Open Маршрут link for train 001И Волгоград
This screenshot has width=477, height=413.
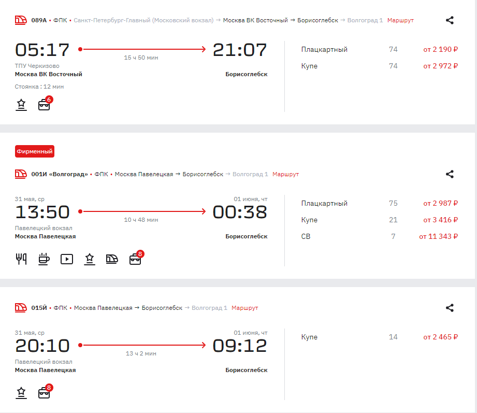(286, 174)
